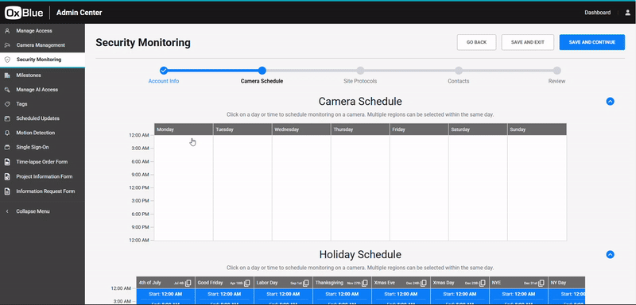This screenshot has height=305, width=636.
Task: Copy the 4th of July holiday schedule
Action: [x=188, y=283]
